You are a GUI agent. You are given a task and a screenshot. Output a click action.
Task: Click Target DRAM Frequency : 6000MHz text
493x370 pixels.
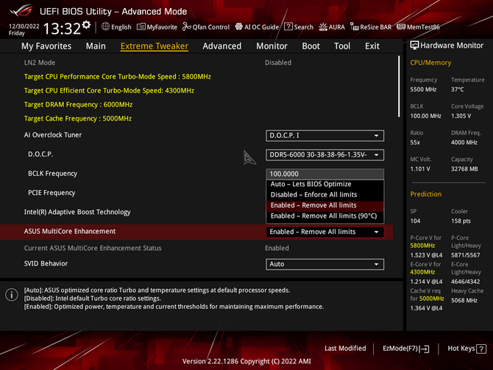pos(78,104)
